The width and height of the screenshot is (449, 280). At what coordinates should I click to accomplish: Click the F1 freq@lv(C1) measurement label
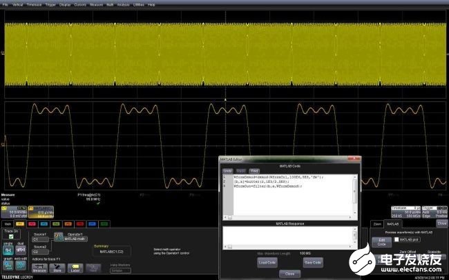pyautogui.click(x=89, y=194)
